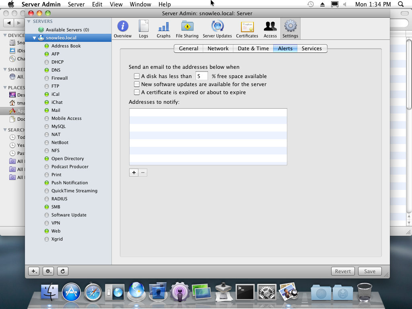Switch to the Network tab
Screen dimensions: 412x309
point(218,49)
